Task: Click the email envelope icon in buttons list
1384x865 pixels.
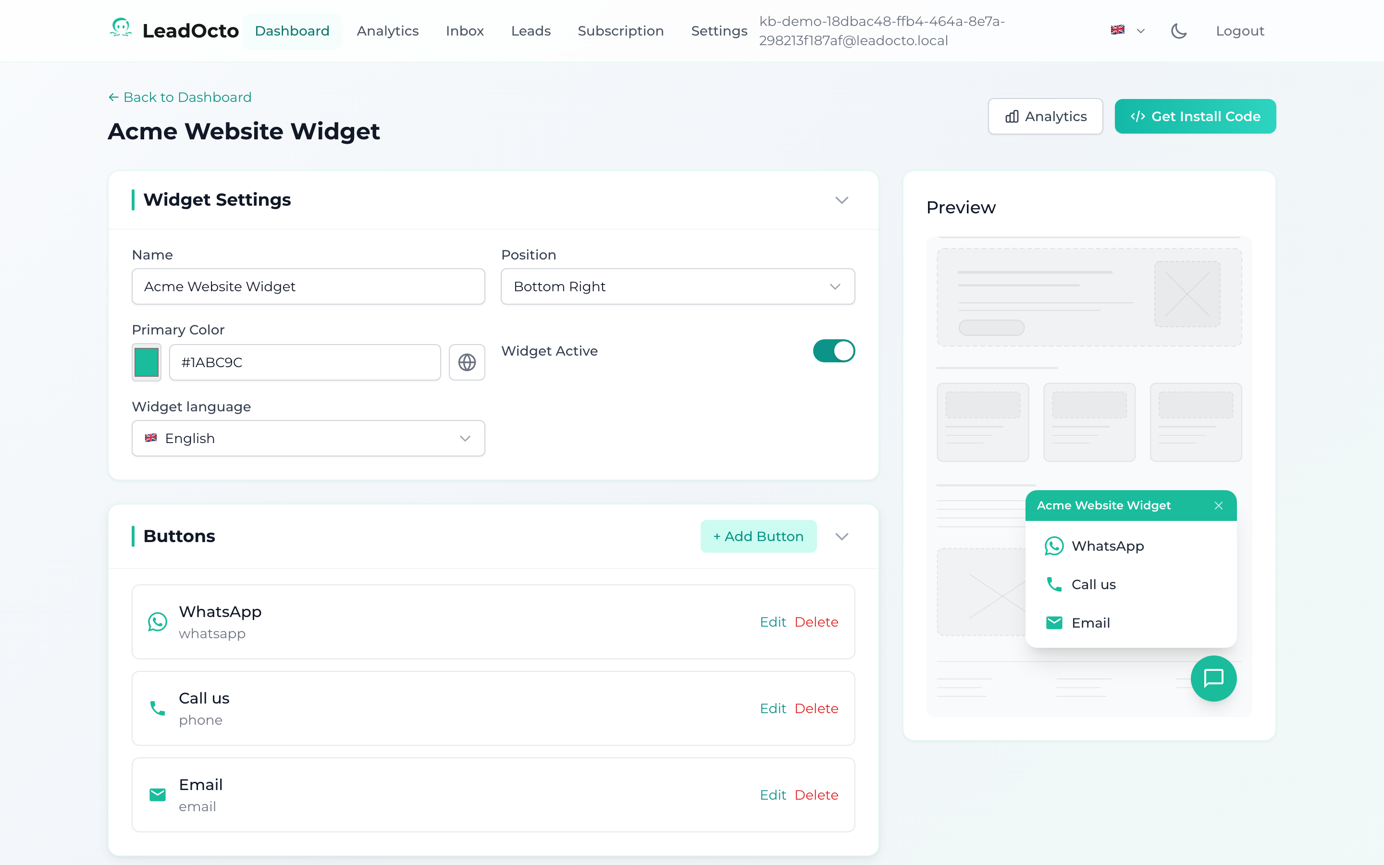Action: click(x=157, y=795)
